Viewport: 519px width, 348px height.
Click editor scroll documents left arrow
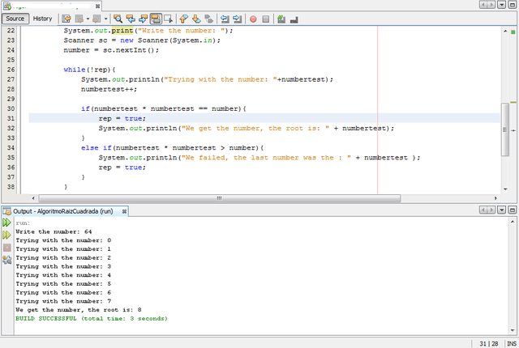[483, 5]
